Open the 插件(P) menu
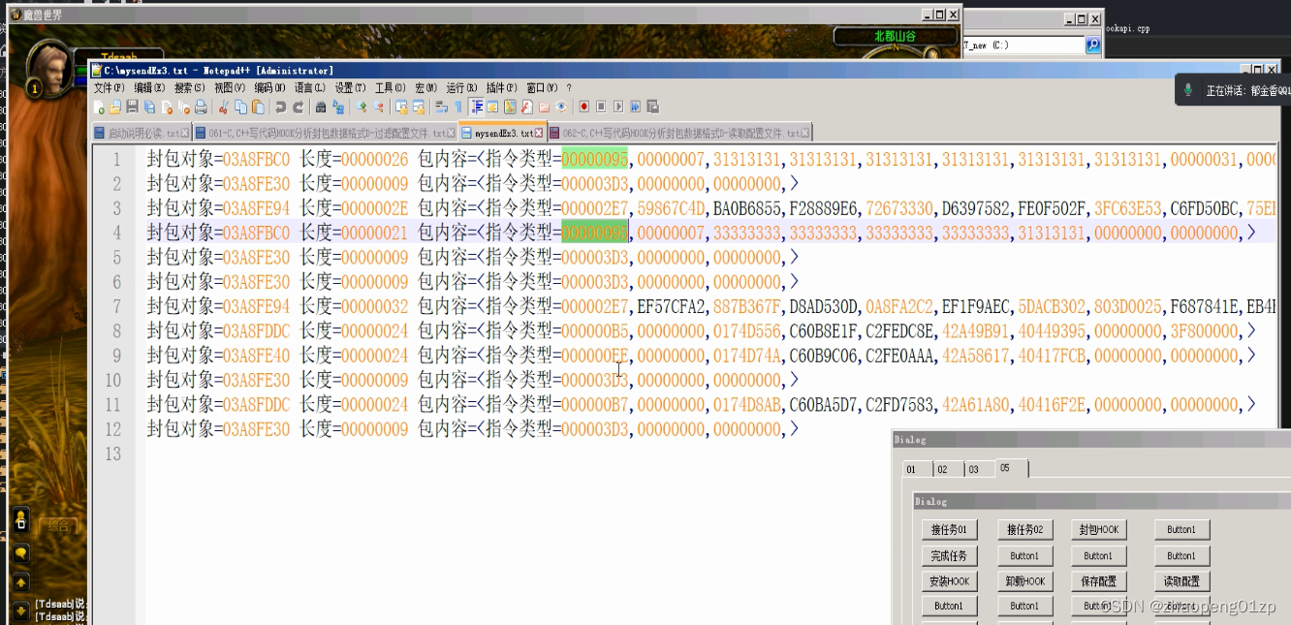Viewport: 1291px width, 625px height. click(x=501, y=87)
